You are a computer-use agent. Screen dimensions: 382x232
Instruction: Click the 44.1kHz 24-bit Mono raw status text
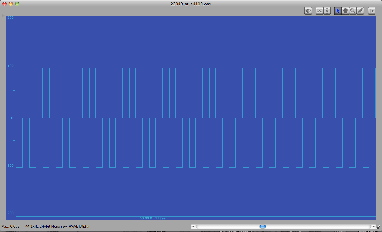click(x=46, y=226)
